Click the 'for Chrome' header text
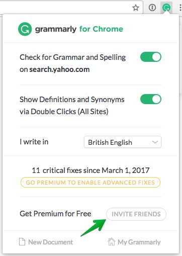This screenshot has height=256, width=182. 101,29
